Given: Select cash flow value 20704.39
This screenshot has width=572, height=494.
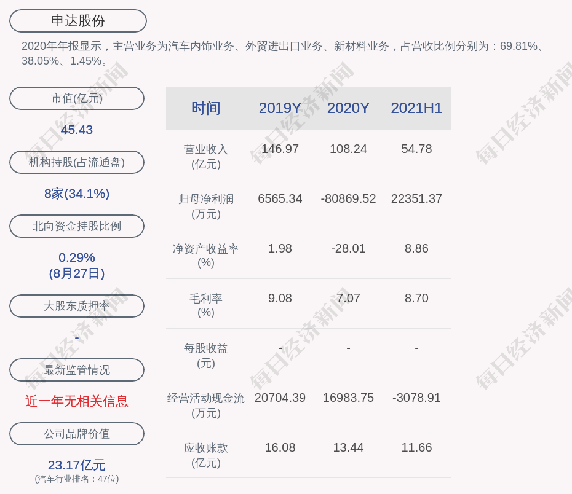Looking at the screenshot, I should [280, 398].
